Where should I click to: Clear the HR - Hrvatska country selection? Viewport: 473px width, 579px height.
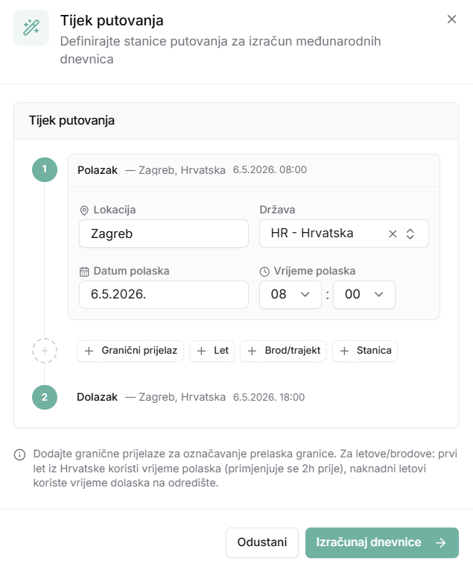pyautogui.click(x=393, y=234)
